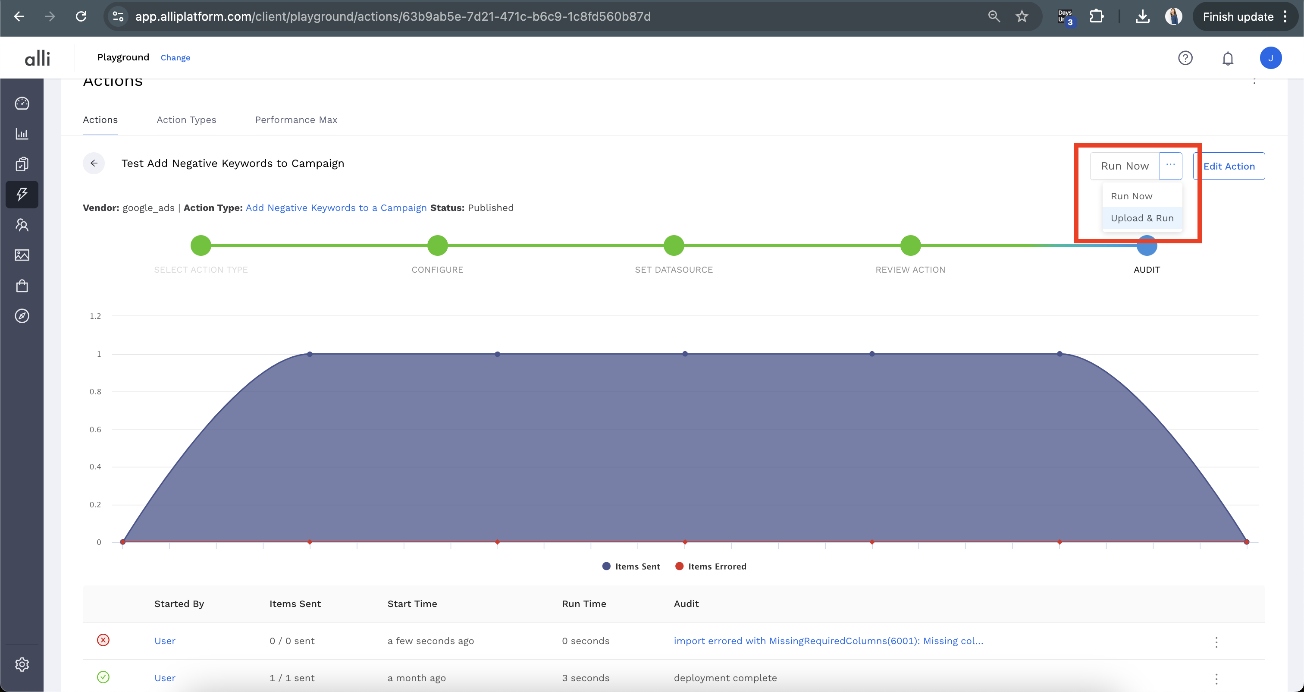Open the bar chart reports sidebar icon

click(22, 134)
